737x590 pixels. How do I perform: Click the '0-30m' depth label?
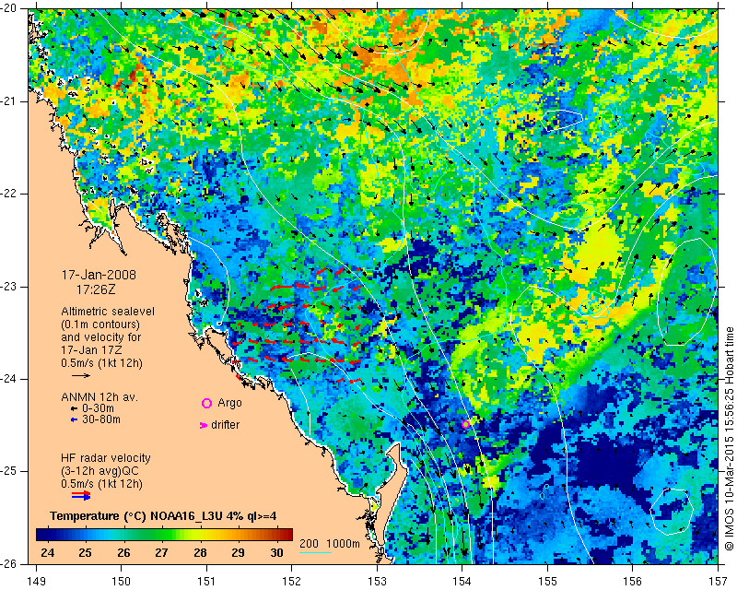98,408
